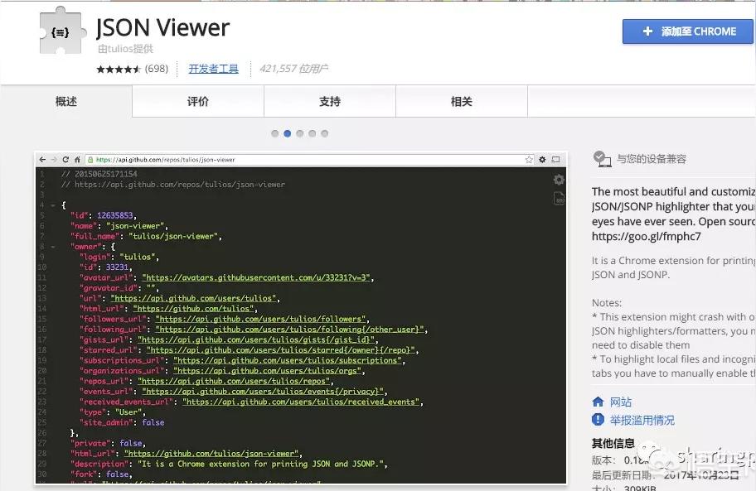Image resolution: width=756 pixels, height=491 pixels.
Task: Switch to the 相关 tab
Action: [462, 102]
